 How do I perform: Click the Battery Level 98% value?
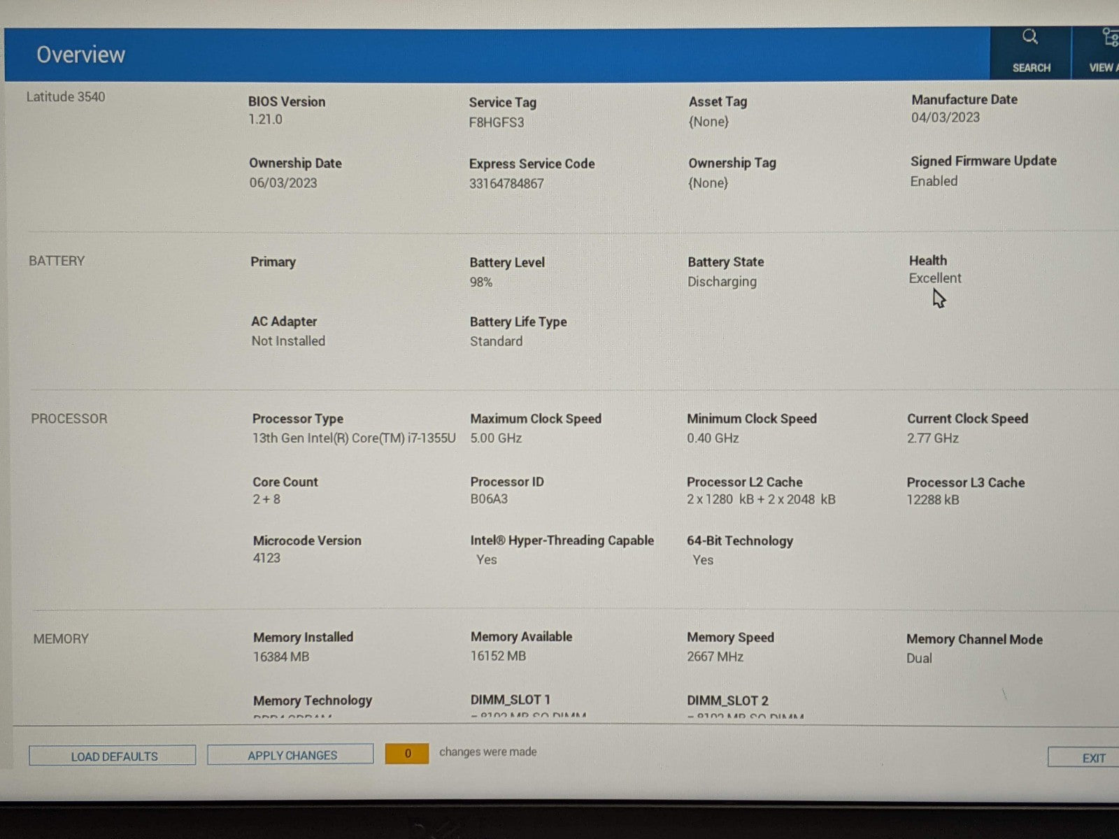tap(481, 282)
